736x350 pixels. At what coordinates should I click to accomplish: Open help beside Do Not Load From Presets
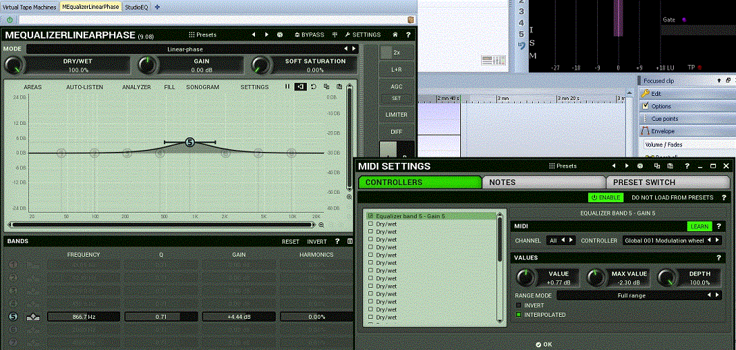[x=724, y=197]
